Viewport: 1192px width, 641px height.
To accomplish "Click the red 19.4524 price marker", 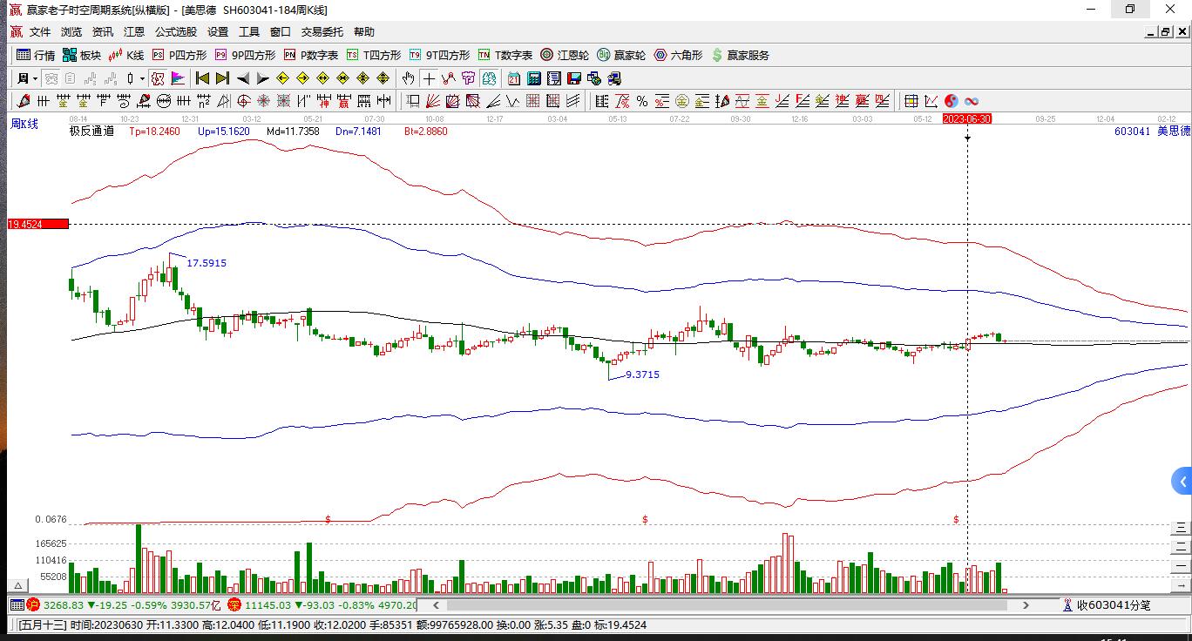I will click(x=37, y=225).
